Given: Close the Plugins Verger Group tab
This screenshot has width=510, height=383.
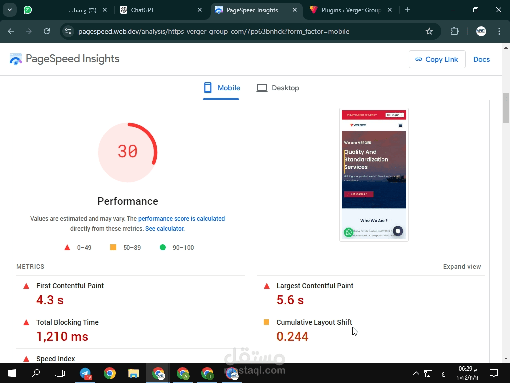Looking at the screenshot, I should coord(390,10).
